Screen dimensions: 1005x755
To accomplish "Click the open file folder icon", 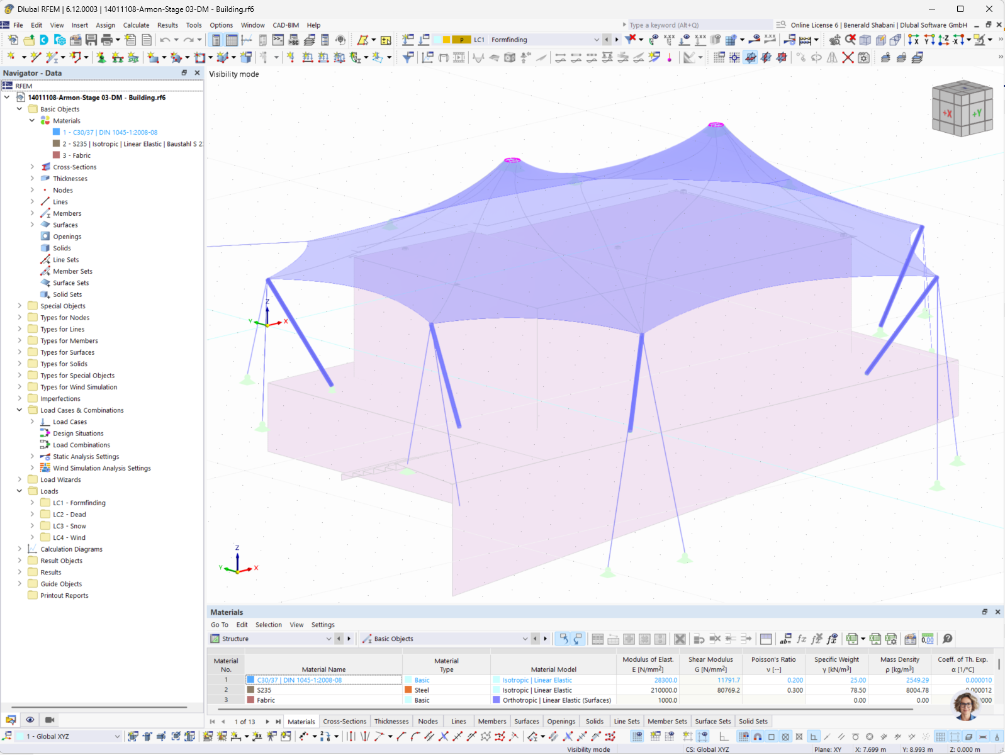I will tap(28, 40).
